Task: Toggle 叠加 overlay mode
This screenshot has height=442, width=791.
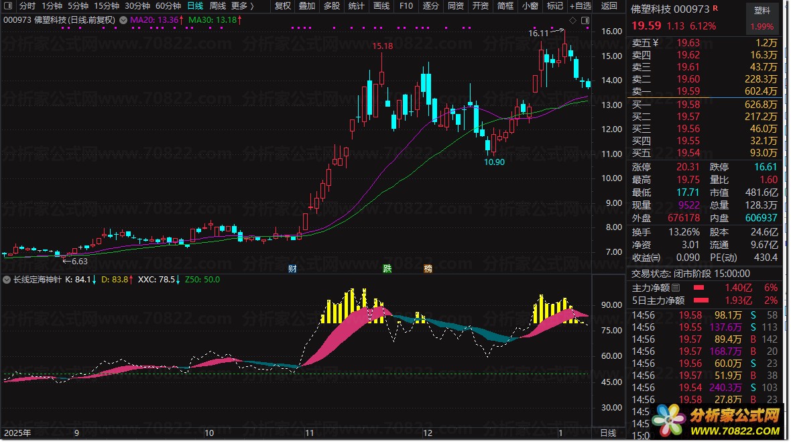Action: click(307, 6)
